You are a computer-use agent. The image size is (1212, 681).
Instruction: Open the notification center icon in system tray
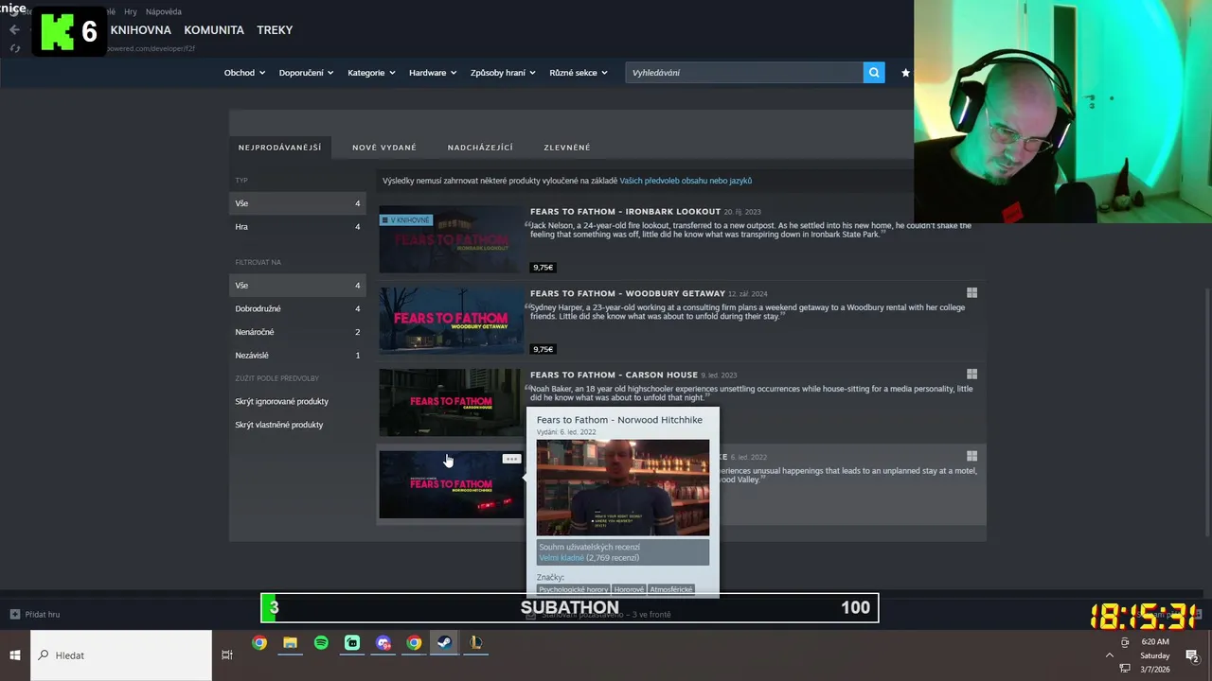tap(1192, 655)
